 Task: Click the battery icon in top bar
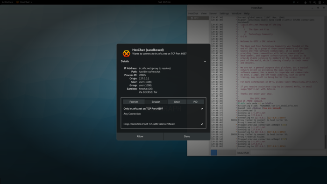[x=320, y=2]
